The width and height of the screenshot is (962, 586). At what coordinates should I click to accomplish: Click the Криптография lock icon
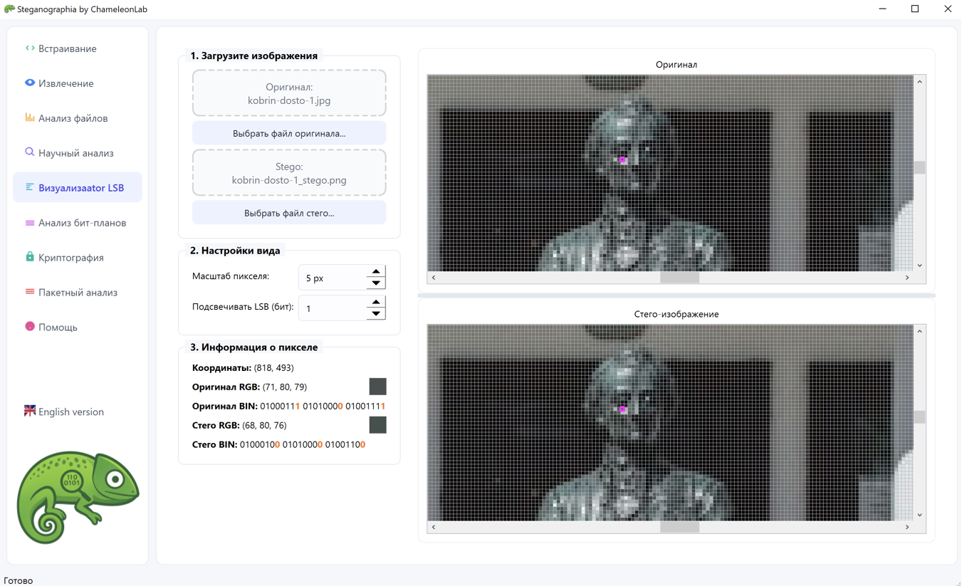tap(30, 256)
